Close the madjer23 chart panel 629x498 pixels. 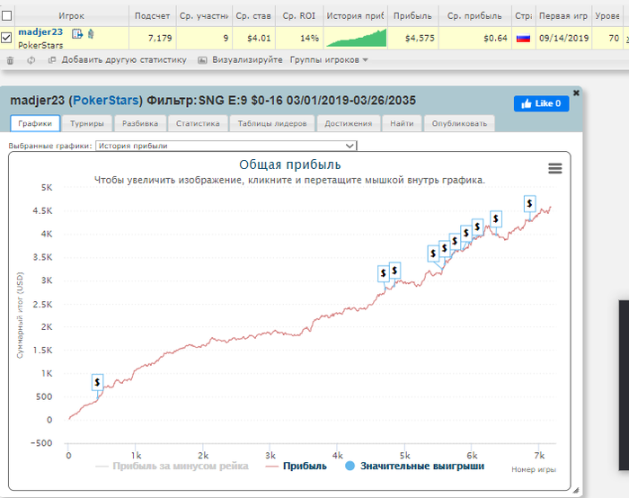pyautogui.click(x=576, y=93)
